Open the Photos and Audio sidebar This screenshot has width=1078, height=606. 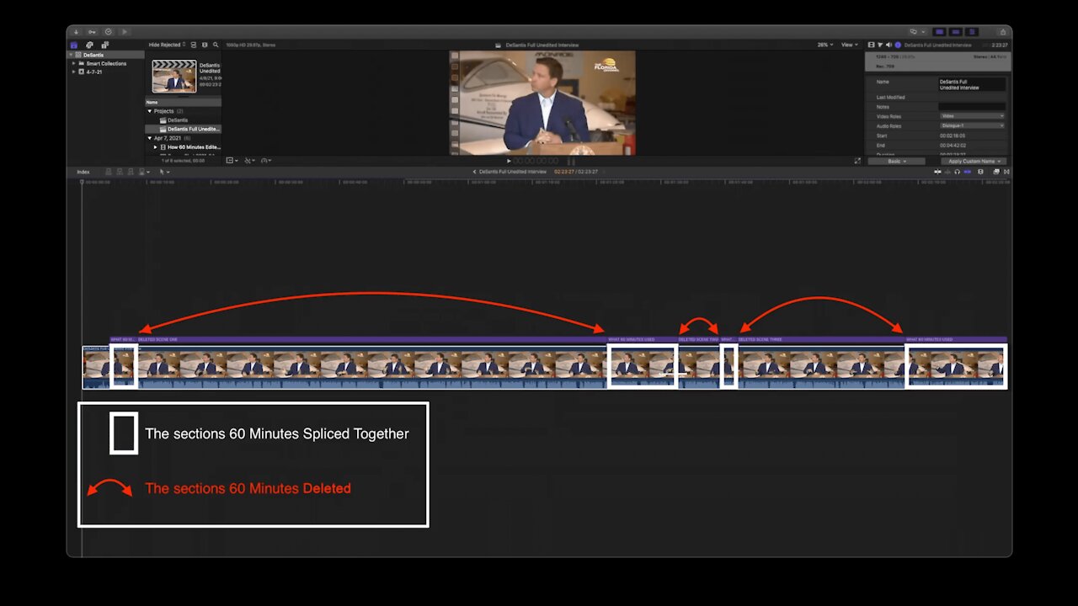(89, 45)
